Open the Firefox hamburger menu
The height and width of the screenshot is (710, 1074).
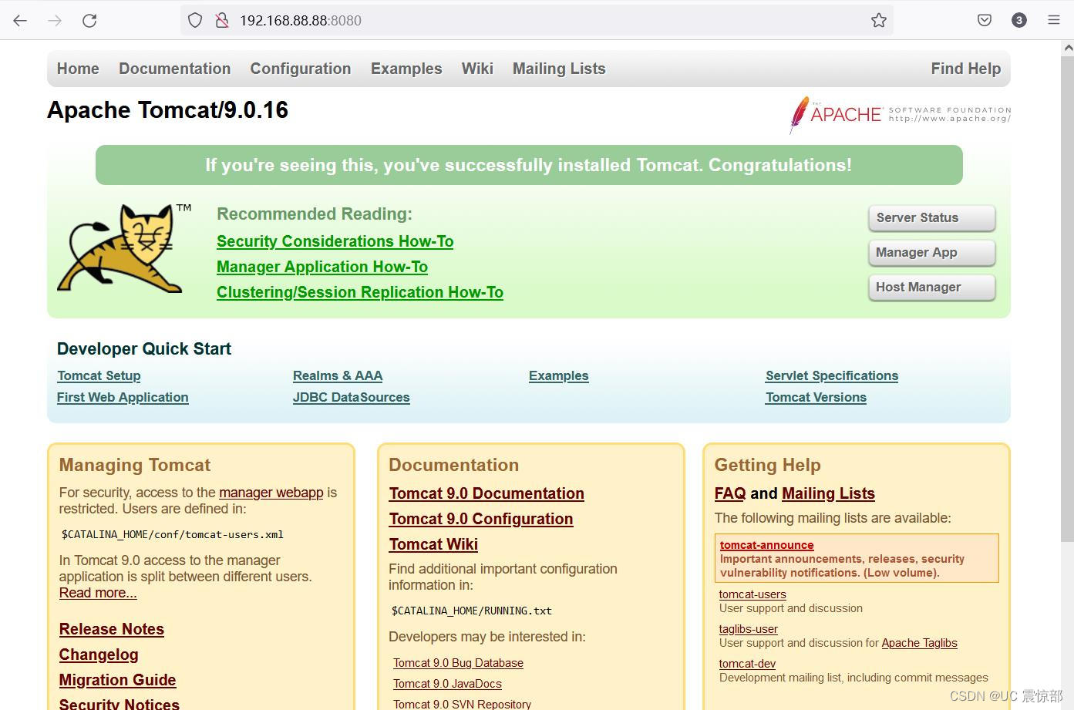pyautogui.click(x=1054, y=21)
